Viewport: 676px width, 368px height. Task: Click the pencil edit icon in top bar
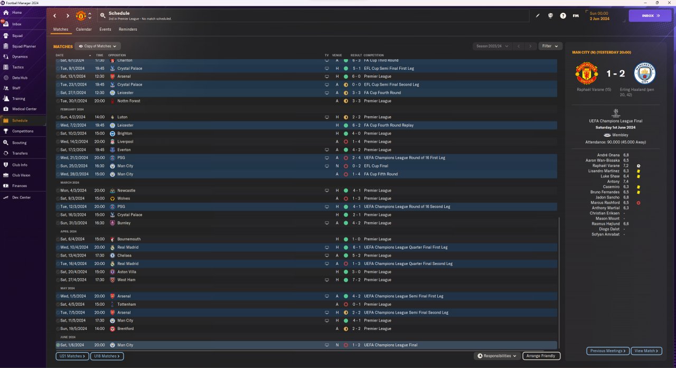(538, 16)
